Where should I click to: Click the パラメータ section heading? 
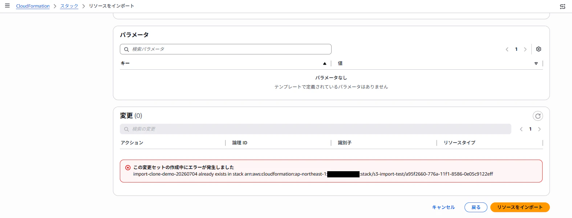[x=134, y=35]
